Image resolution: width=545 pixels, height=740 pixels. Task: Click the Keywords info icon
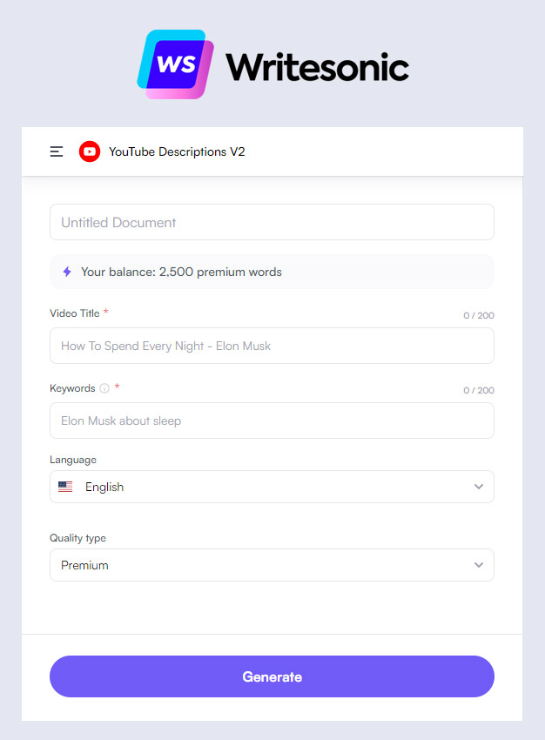pyautogui.click(x=104, y=388)
